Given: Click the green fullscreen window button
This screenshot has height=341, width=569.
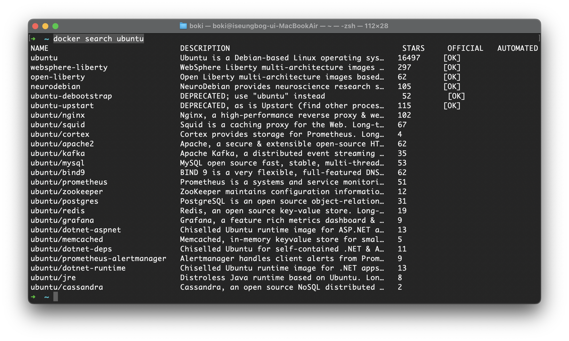Looking at the screenshot, I should (x=55, y=26).
